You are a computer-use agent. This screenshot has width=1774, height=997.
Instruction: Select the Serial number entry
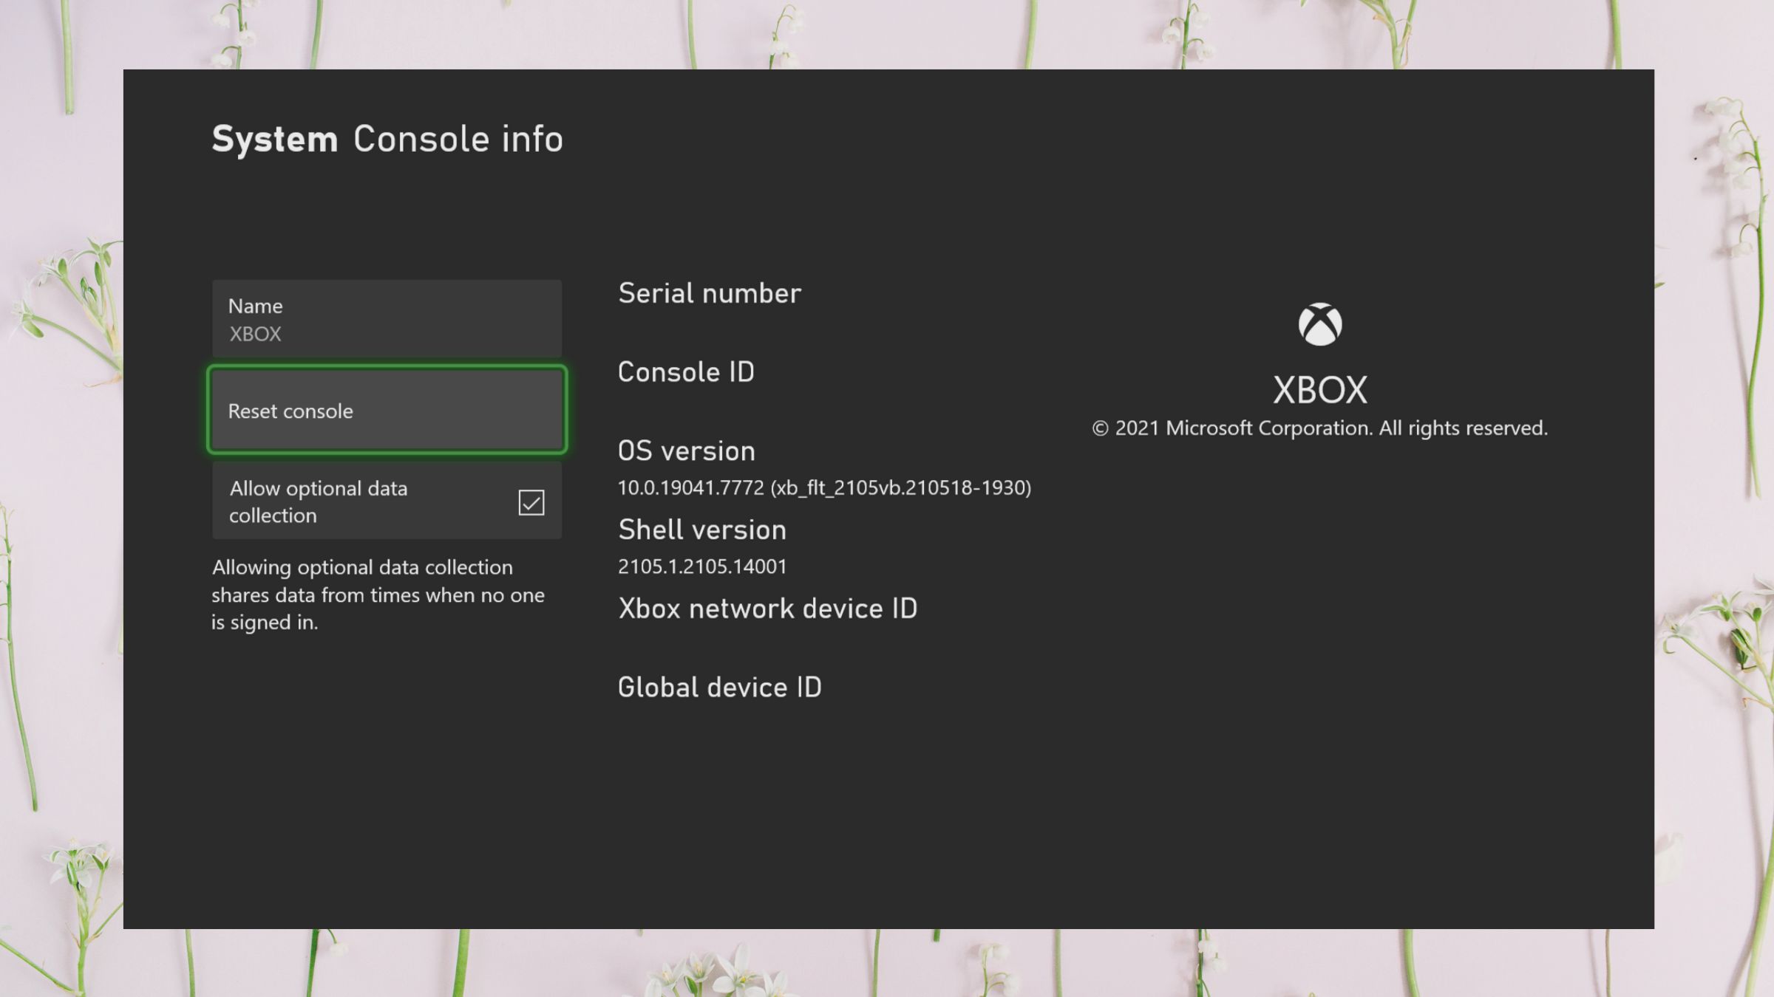tap(709, 292)
